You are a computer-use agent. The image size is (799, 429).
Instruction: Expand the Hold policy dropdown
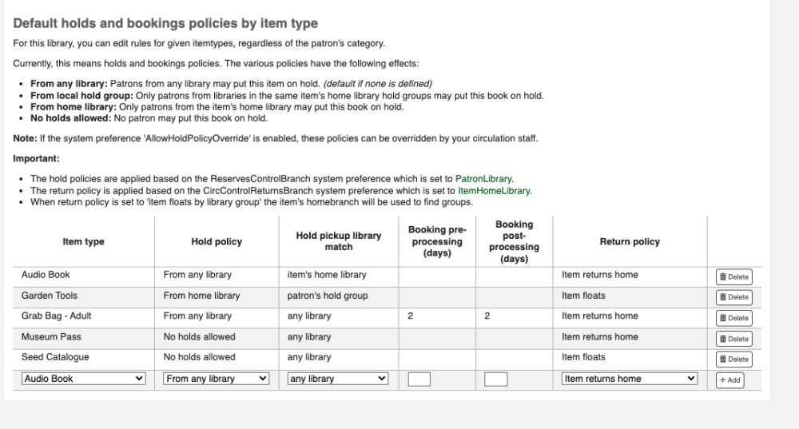[216, 379]
